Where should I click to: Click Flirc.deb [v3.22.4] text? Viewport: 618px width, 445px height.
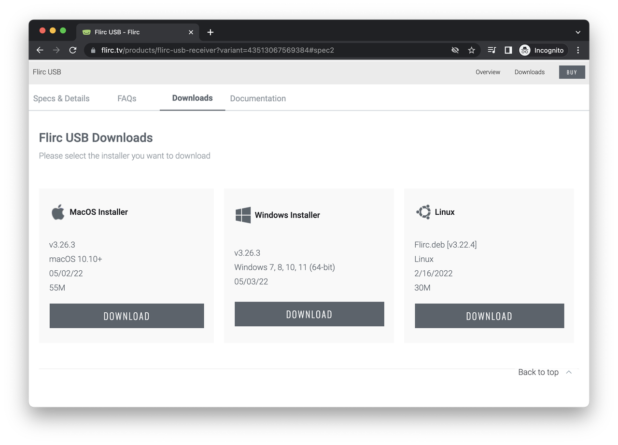(446, 245)
